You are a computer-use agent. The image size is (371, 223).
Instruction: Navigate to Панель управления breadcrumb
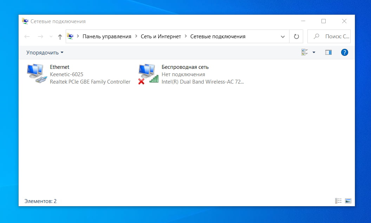click(x=107, y=37)
